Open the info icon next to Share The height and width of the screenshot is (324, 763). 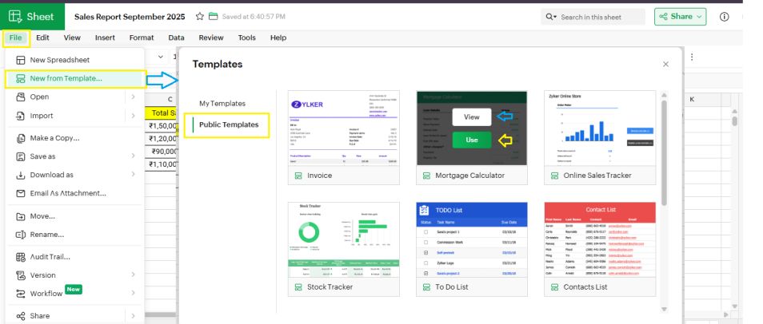tap(724, 17)
